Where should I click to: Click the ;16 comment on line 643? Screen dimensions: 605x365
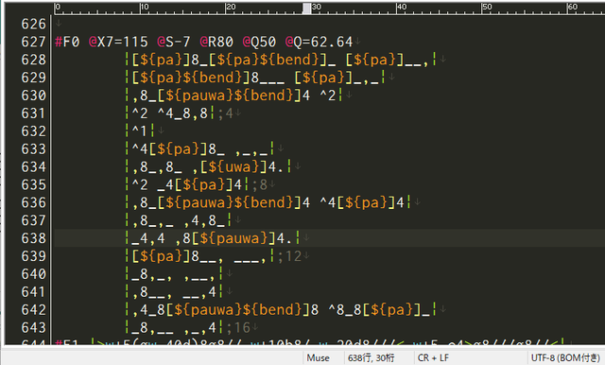tap(238, 328)
